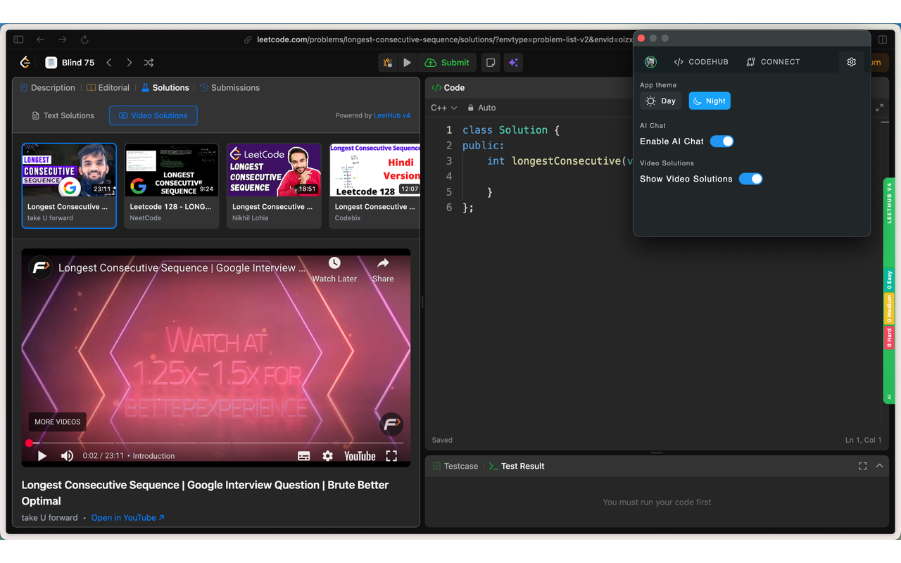Click the LEETHUB V4 side tab
Viewport: 901px width, 563px height.
889,203
